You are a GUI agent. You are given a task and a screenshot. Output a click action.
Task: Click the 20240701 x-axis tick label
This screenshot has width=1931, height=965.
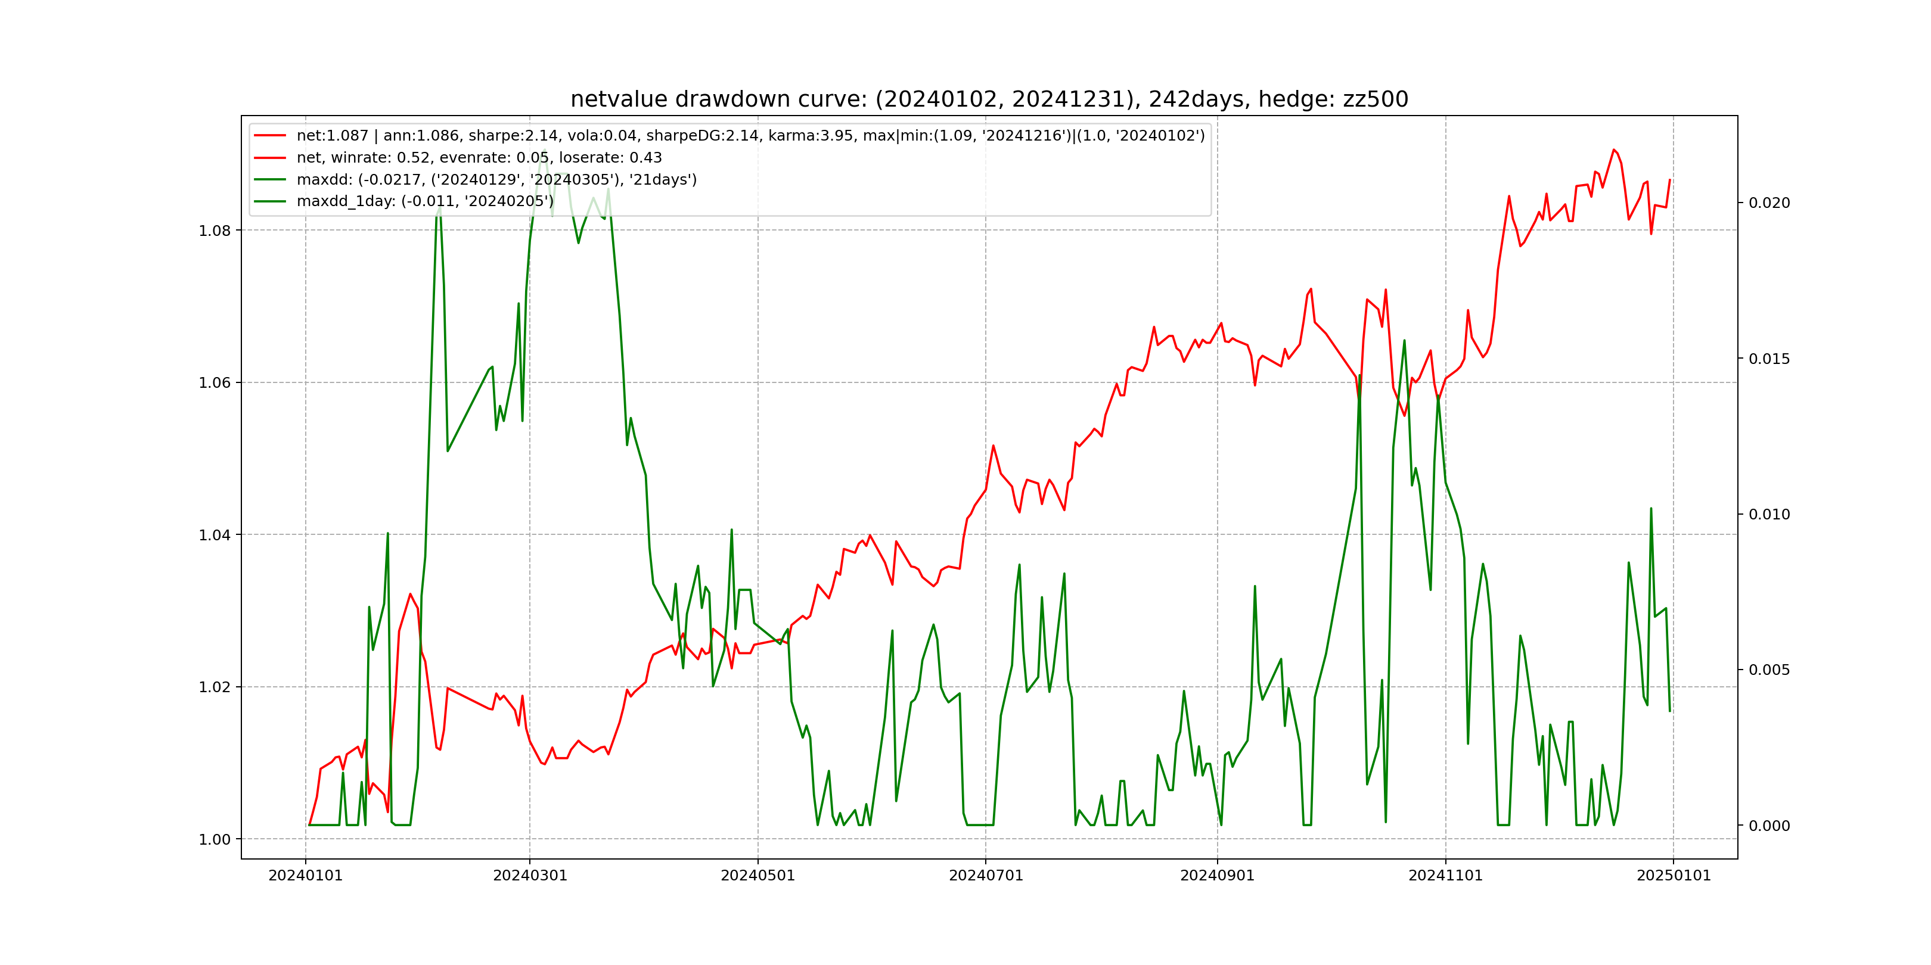[986, 876]
